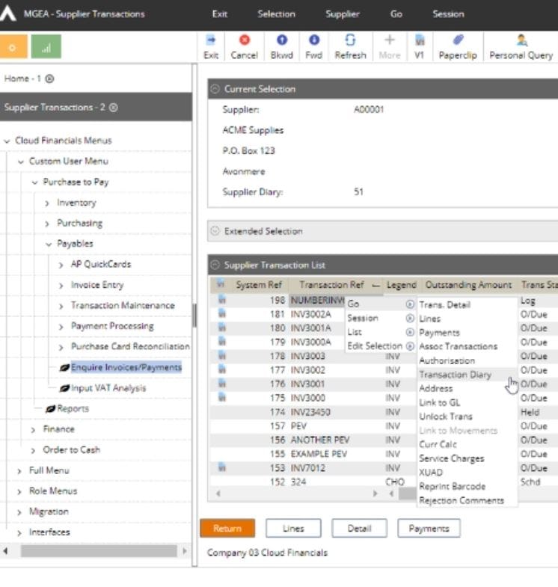The image size is (558, 587).
Task: Open the Personal Query icon
Action: click(x=521, y=40)
